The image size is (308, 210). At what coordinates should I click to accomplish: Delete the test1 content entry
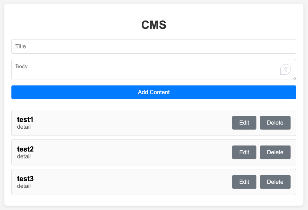tap(275, 123)
